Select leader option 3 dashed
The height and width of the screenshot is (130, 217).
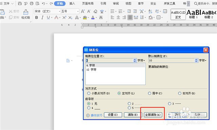click(x=170, y=104)
